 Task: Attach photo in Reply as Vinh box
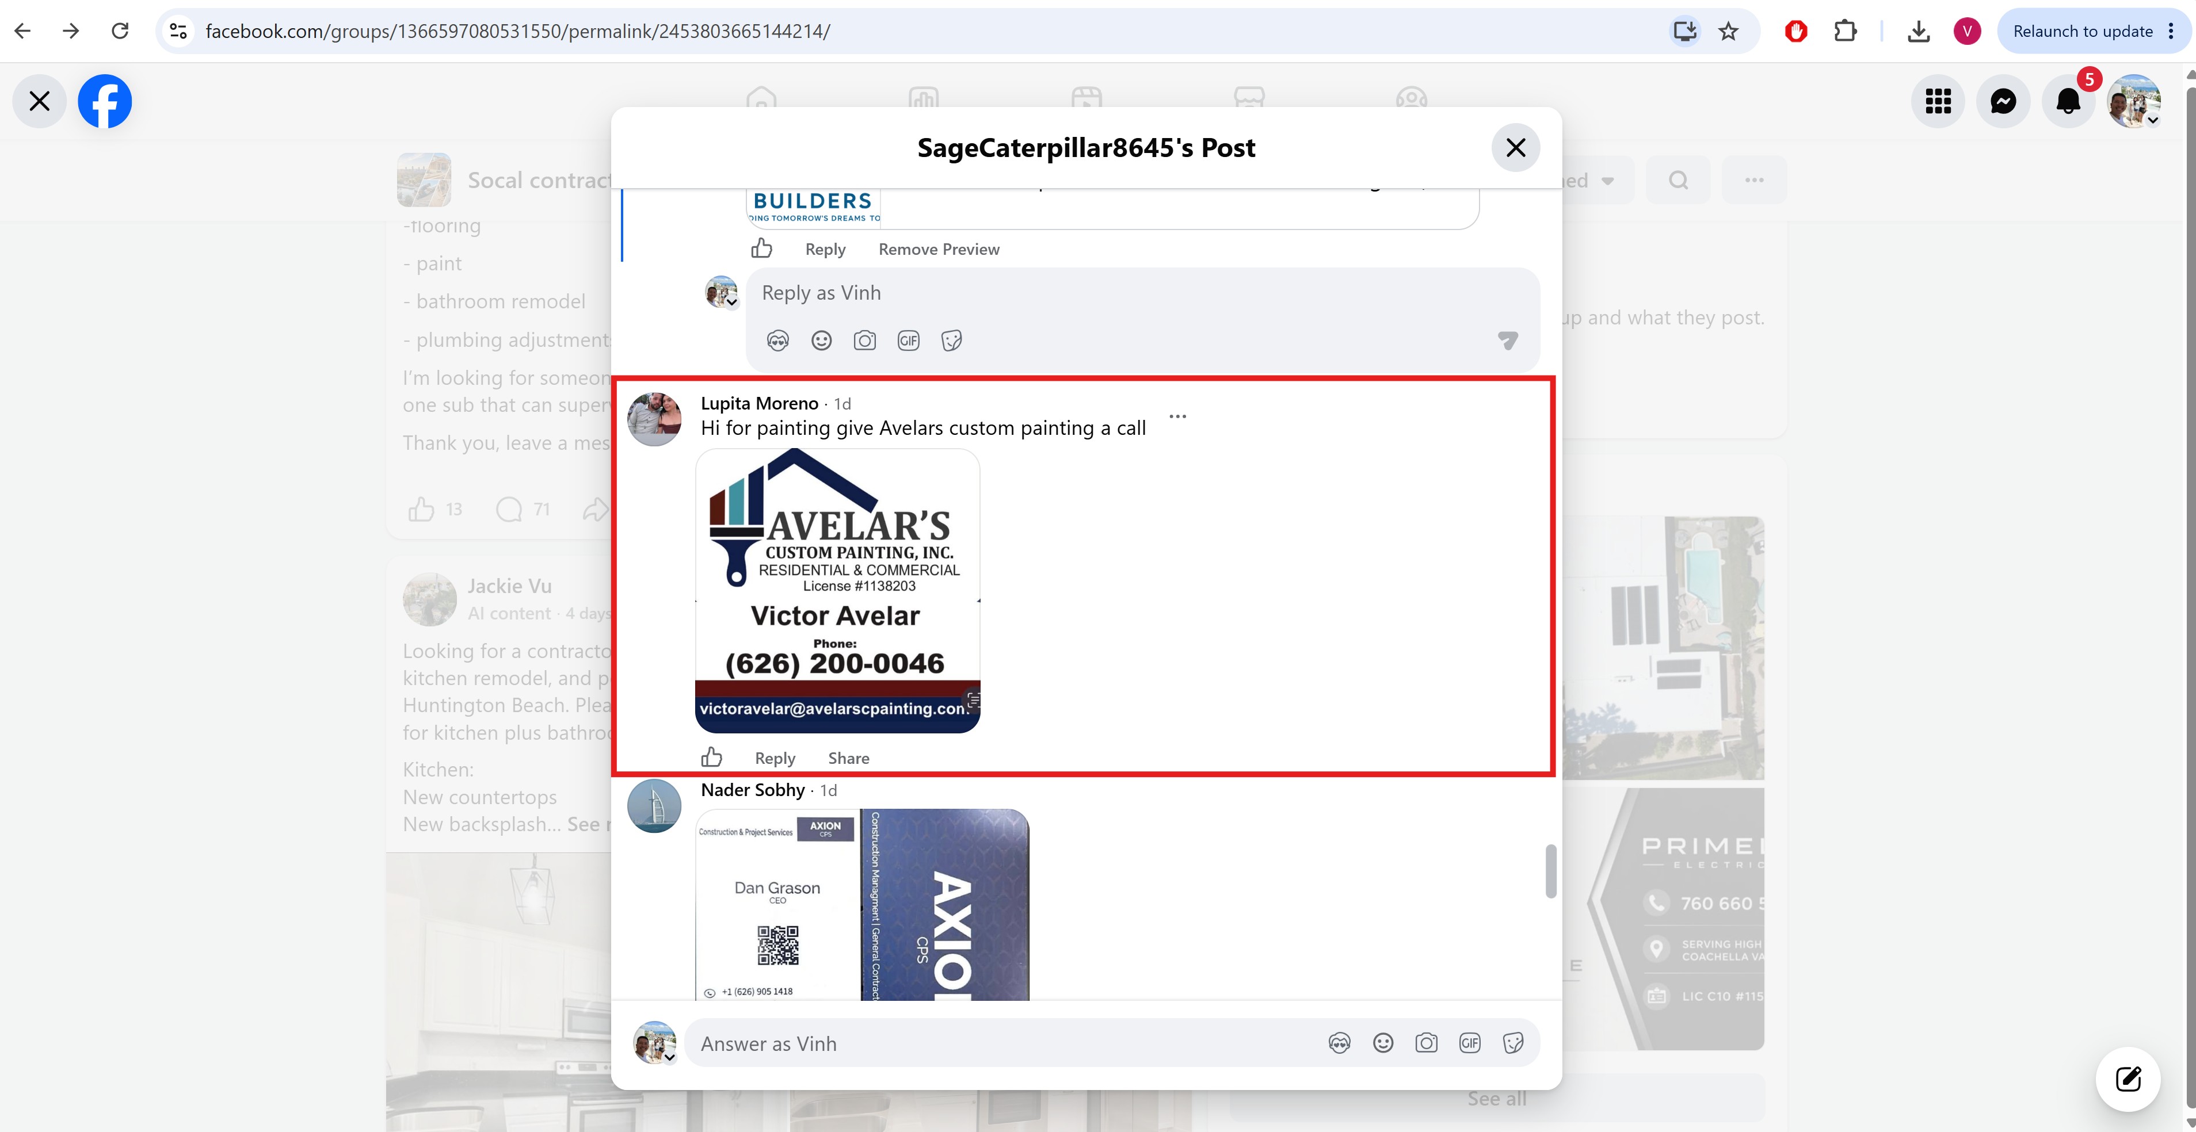point(864,341)
